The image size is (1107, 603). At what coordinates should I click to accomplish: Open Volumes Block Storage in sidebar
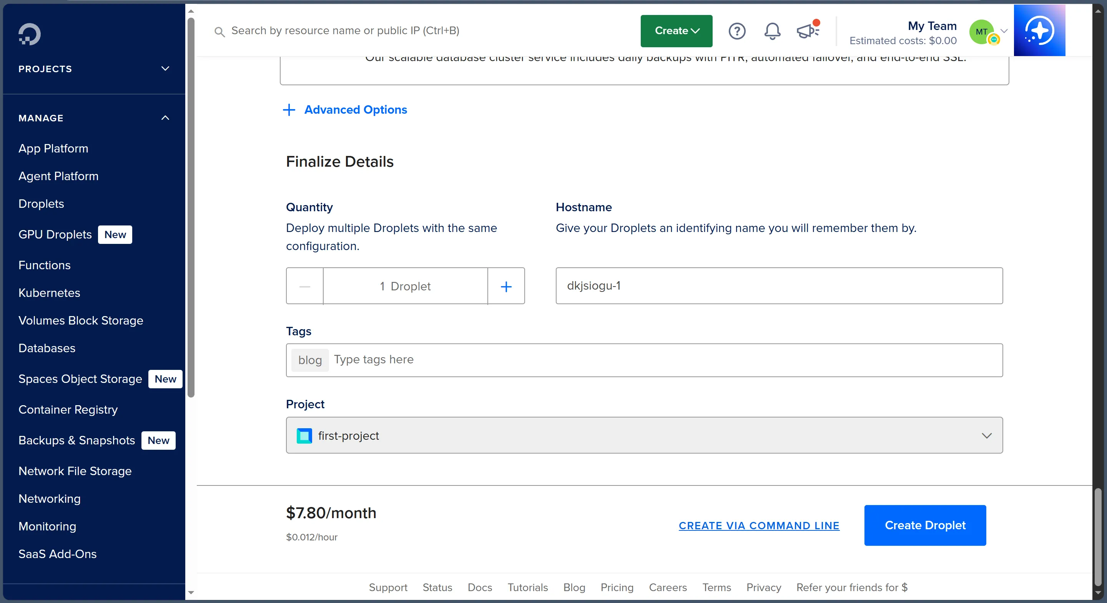(x=81, y=320)
